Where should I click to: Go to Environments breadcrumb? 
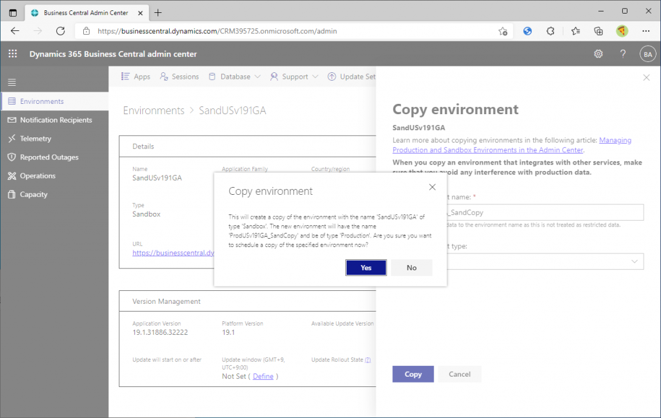click(154, 110)
